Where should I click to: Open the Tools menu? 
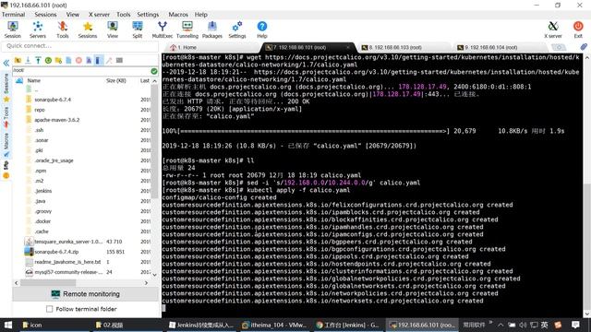coord(123,15)
